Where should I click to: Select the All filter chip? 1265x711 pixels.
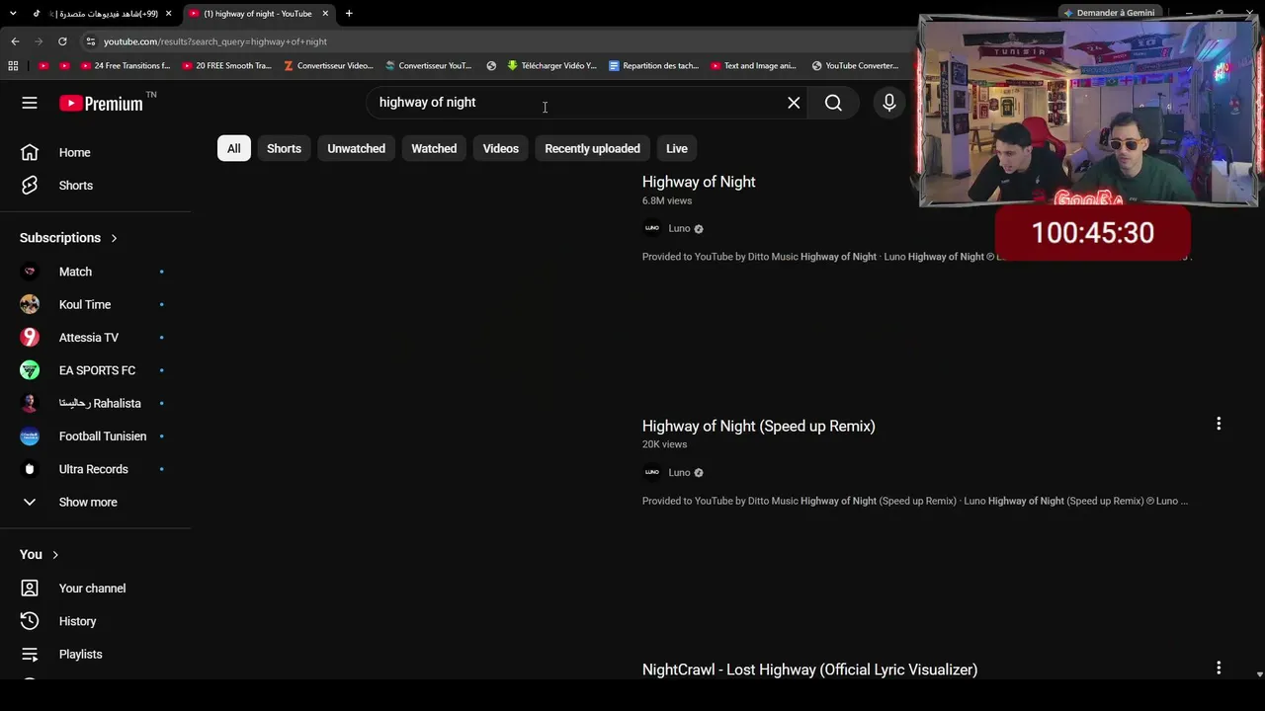point(233,148)
